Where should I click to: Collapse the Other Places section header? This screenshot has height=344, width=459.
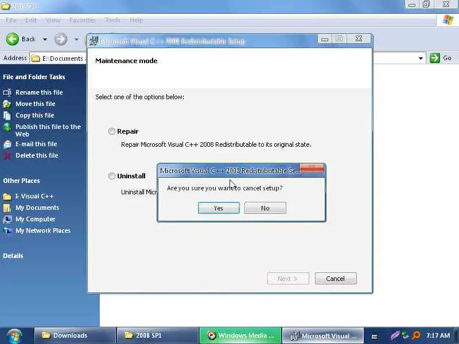point(21,181)
